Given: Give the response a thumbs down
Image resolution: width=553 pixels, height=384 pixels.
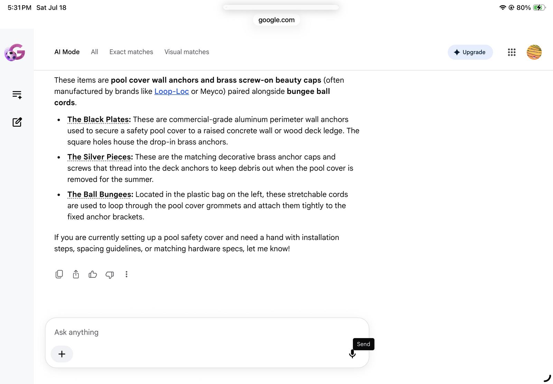Looking at the screenshot, I should (x=110, y=275).
